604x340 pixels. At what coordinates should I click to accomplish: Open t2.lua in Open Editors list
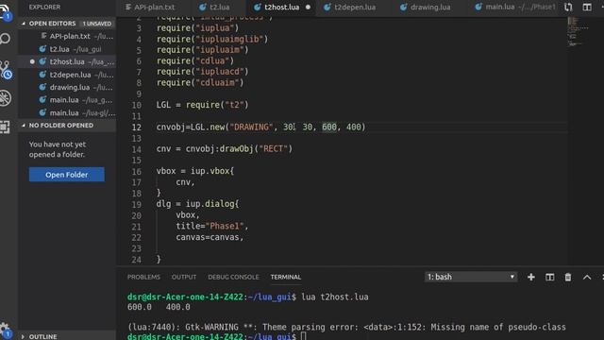pyautogui.click(x=67, y=49)
